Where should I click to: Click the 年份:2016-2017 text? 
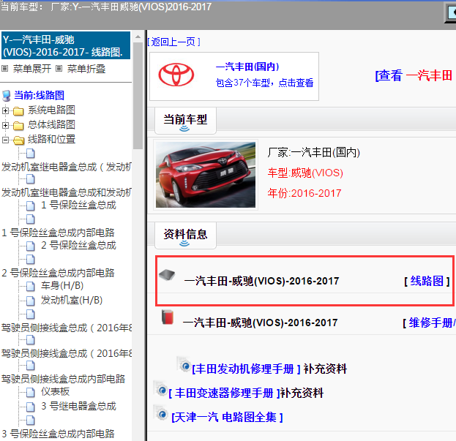304,193
